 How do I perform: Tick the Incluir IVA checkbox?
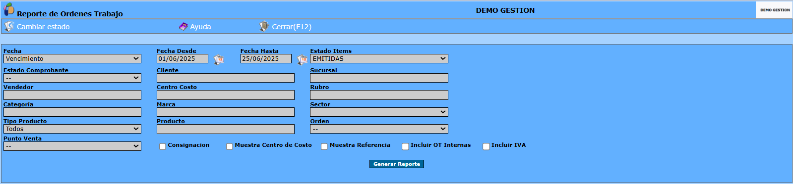(486, 146)
